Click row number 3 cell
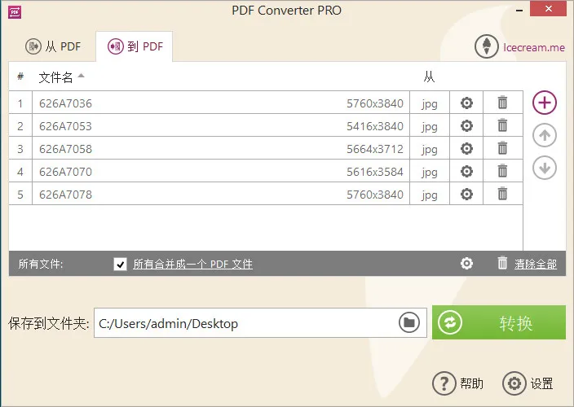 pyautogui.click(x=20, y=148)
